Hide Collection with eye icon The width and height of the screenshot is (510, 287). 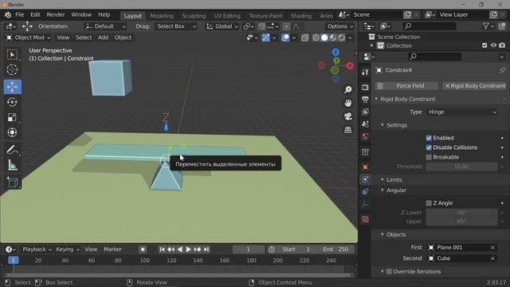493,45
